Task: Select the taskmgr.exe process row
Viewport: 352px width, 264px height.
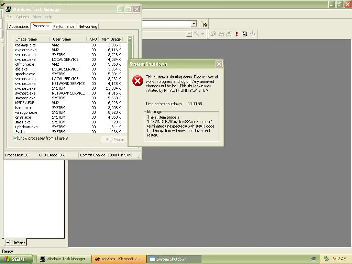Action: 70,45
